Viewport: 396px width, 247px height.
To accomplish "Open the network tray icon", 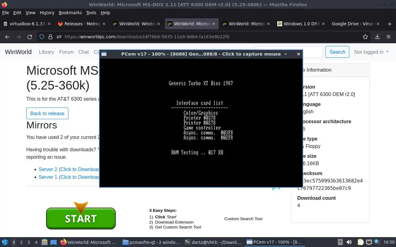I will coord(369,242).
